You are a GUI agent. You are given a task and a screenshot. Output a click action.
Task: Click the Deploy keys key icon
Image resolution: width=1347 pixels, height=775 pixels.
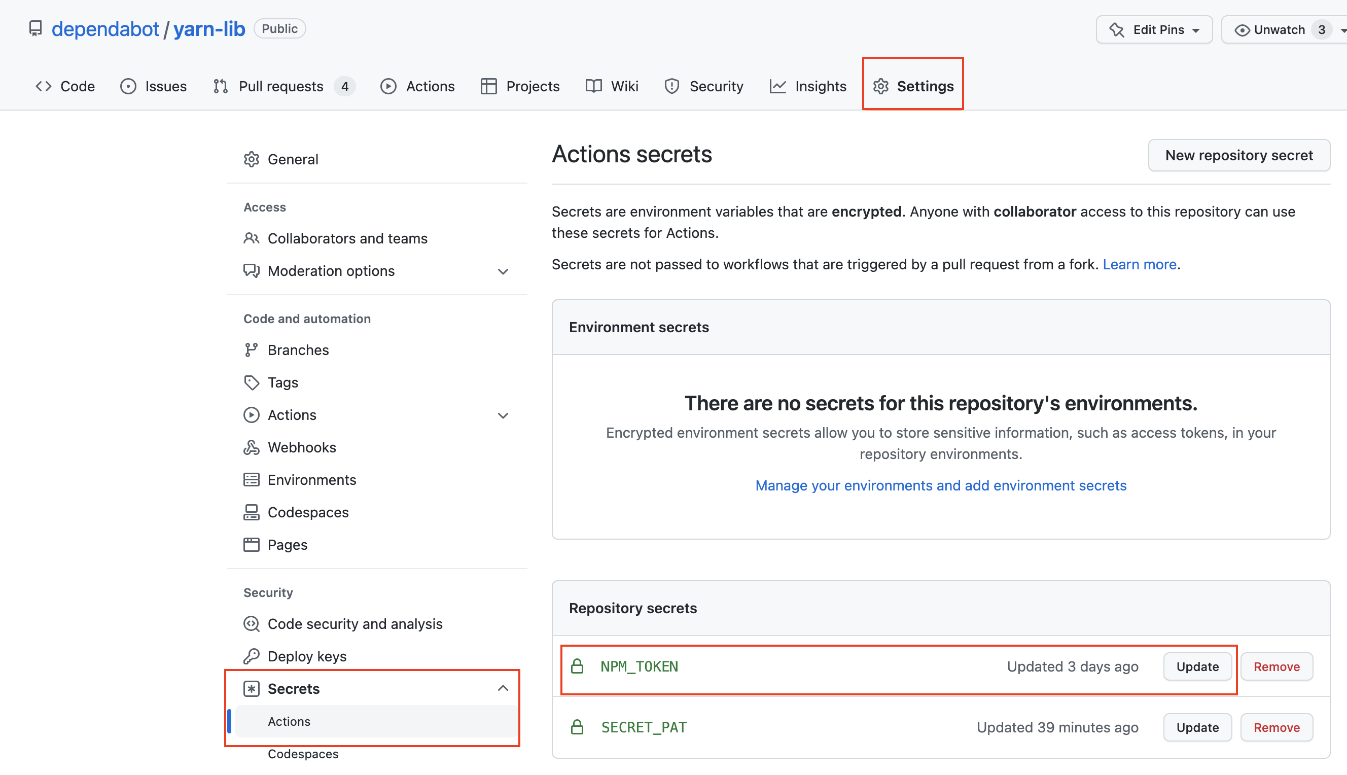pyautogui.click(x=251, y=656)
